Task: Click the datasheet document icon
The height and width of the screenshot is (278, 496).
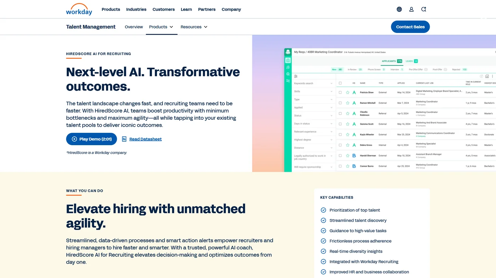Action: [124, 139]
